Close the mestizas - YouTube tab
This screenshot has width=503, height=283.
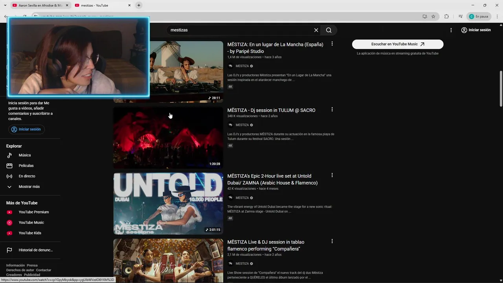[x=129, y=6]
